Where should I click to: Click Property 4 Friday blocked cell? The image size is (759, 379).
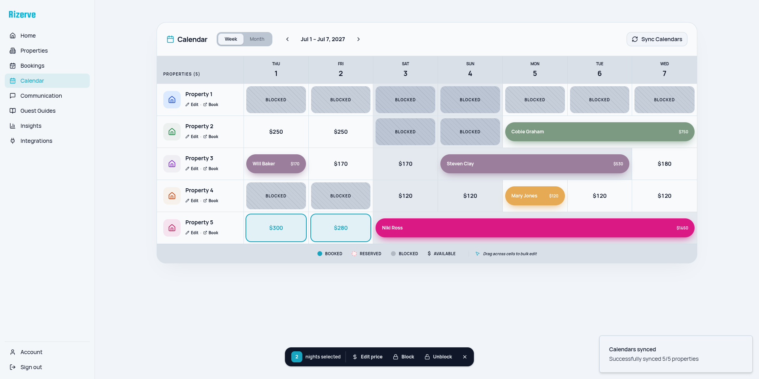(341, 196)
